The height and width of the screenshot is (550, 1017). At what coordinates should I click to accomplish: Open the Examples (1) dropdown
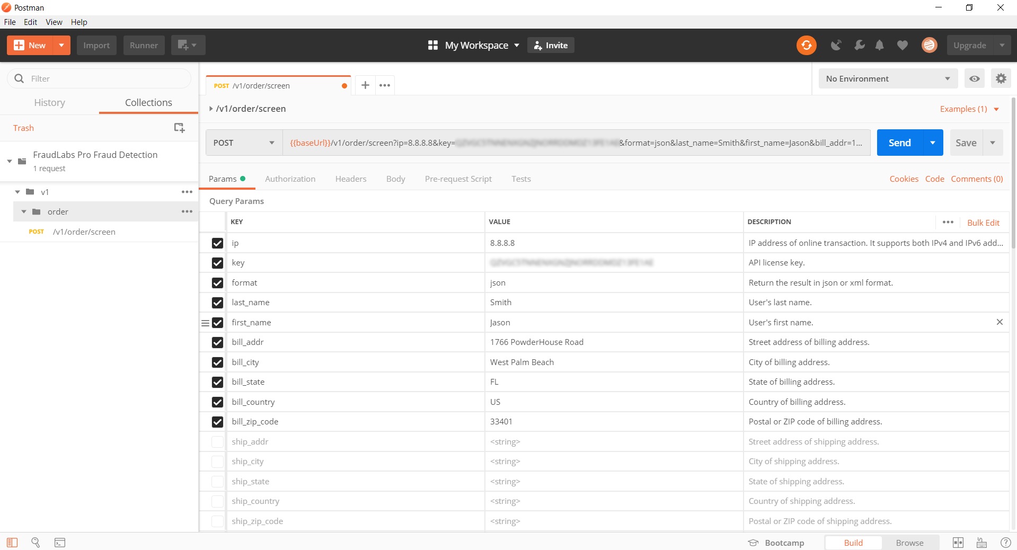click(969, 109)
